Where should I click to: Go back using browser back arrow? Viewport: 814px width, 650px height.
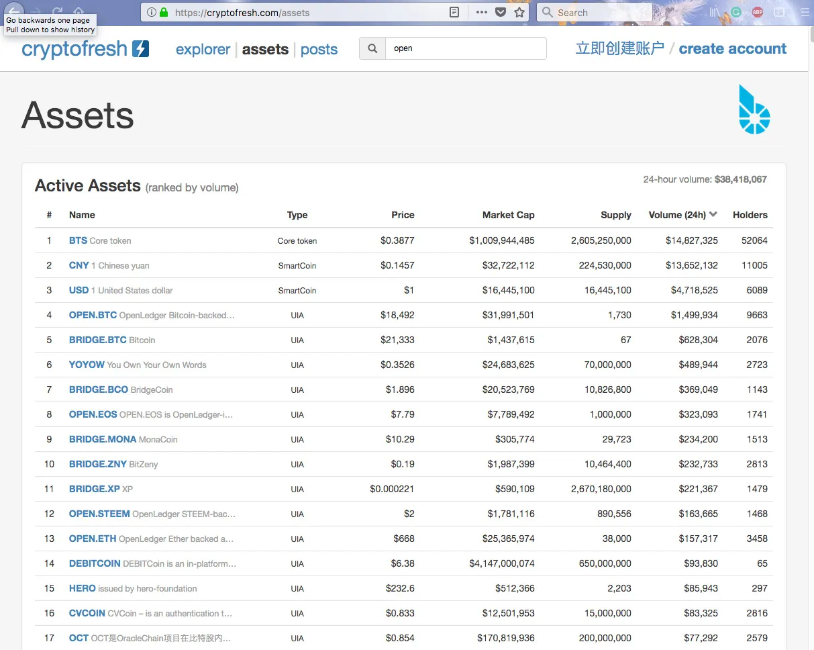[x=13, y=11]
